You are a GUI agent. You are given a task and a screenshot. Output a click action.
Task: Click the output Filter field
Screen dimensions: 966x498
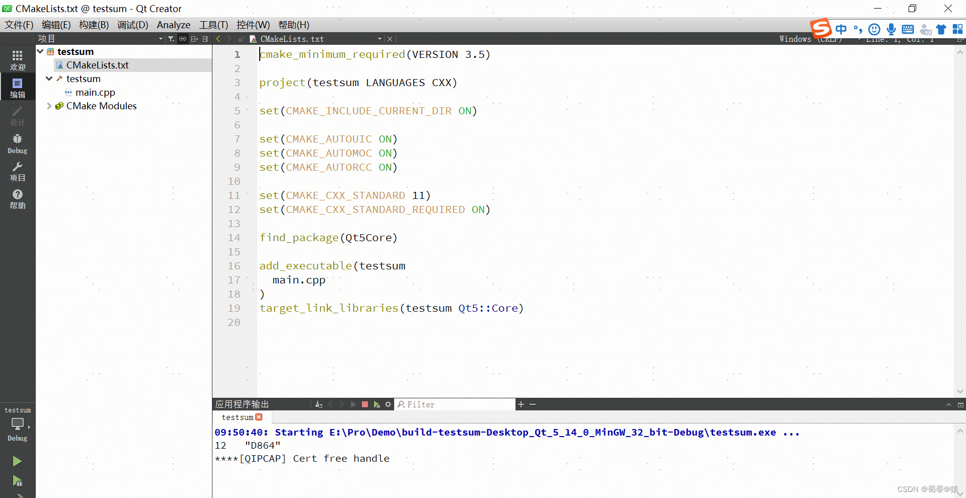(x=455, y=404)
